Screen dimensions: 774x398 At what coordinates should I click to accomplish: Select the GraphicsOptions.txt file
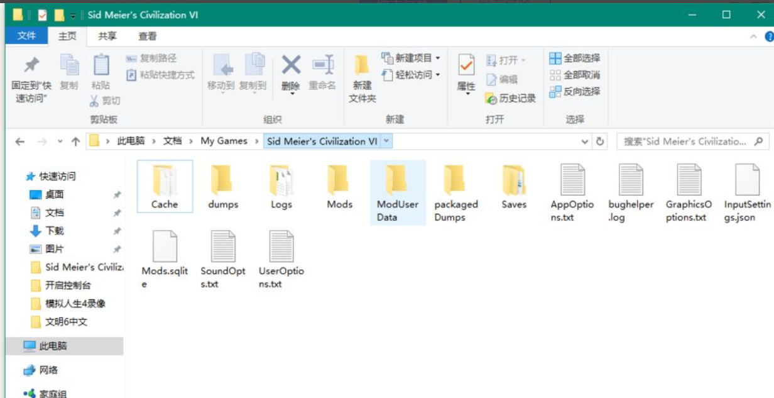(x=689, y=192)
